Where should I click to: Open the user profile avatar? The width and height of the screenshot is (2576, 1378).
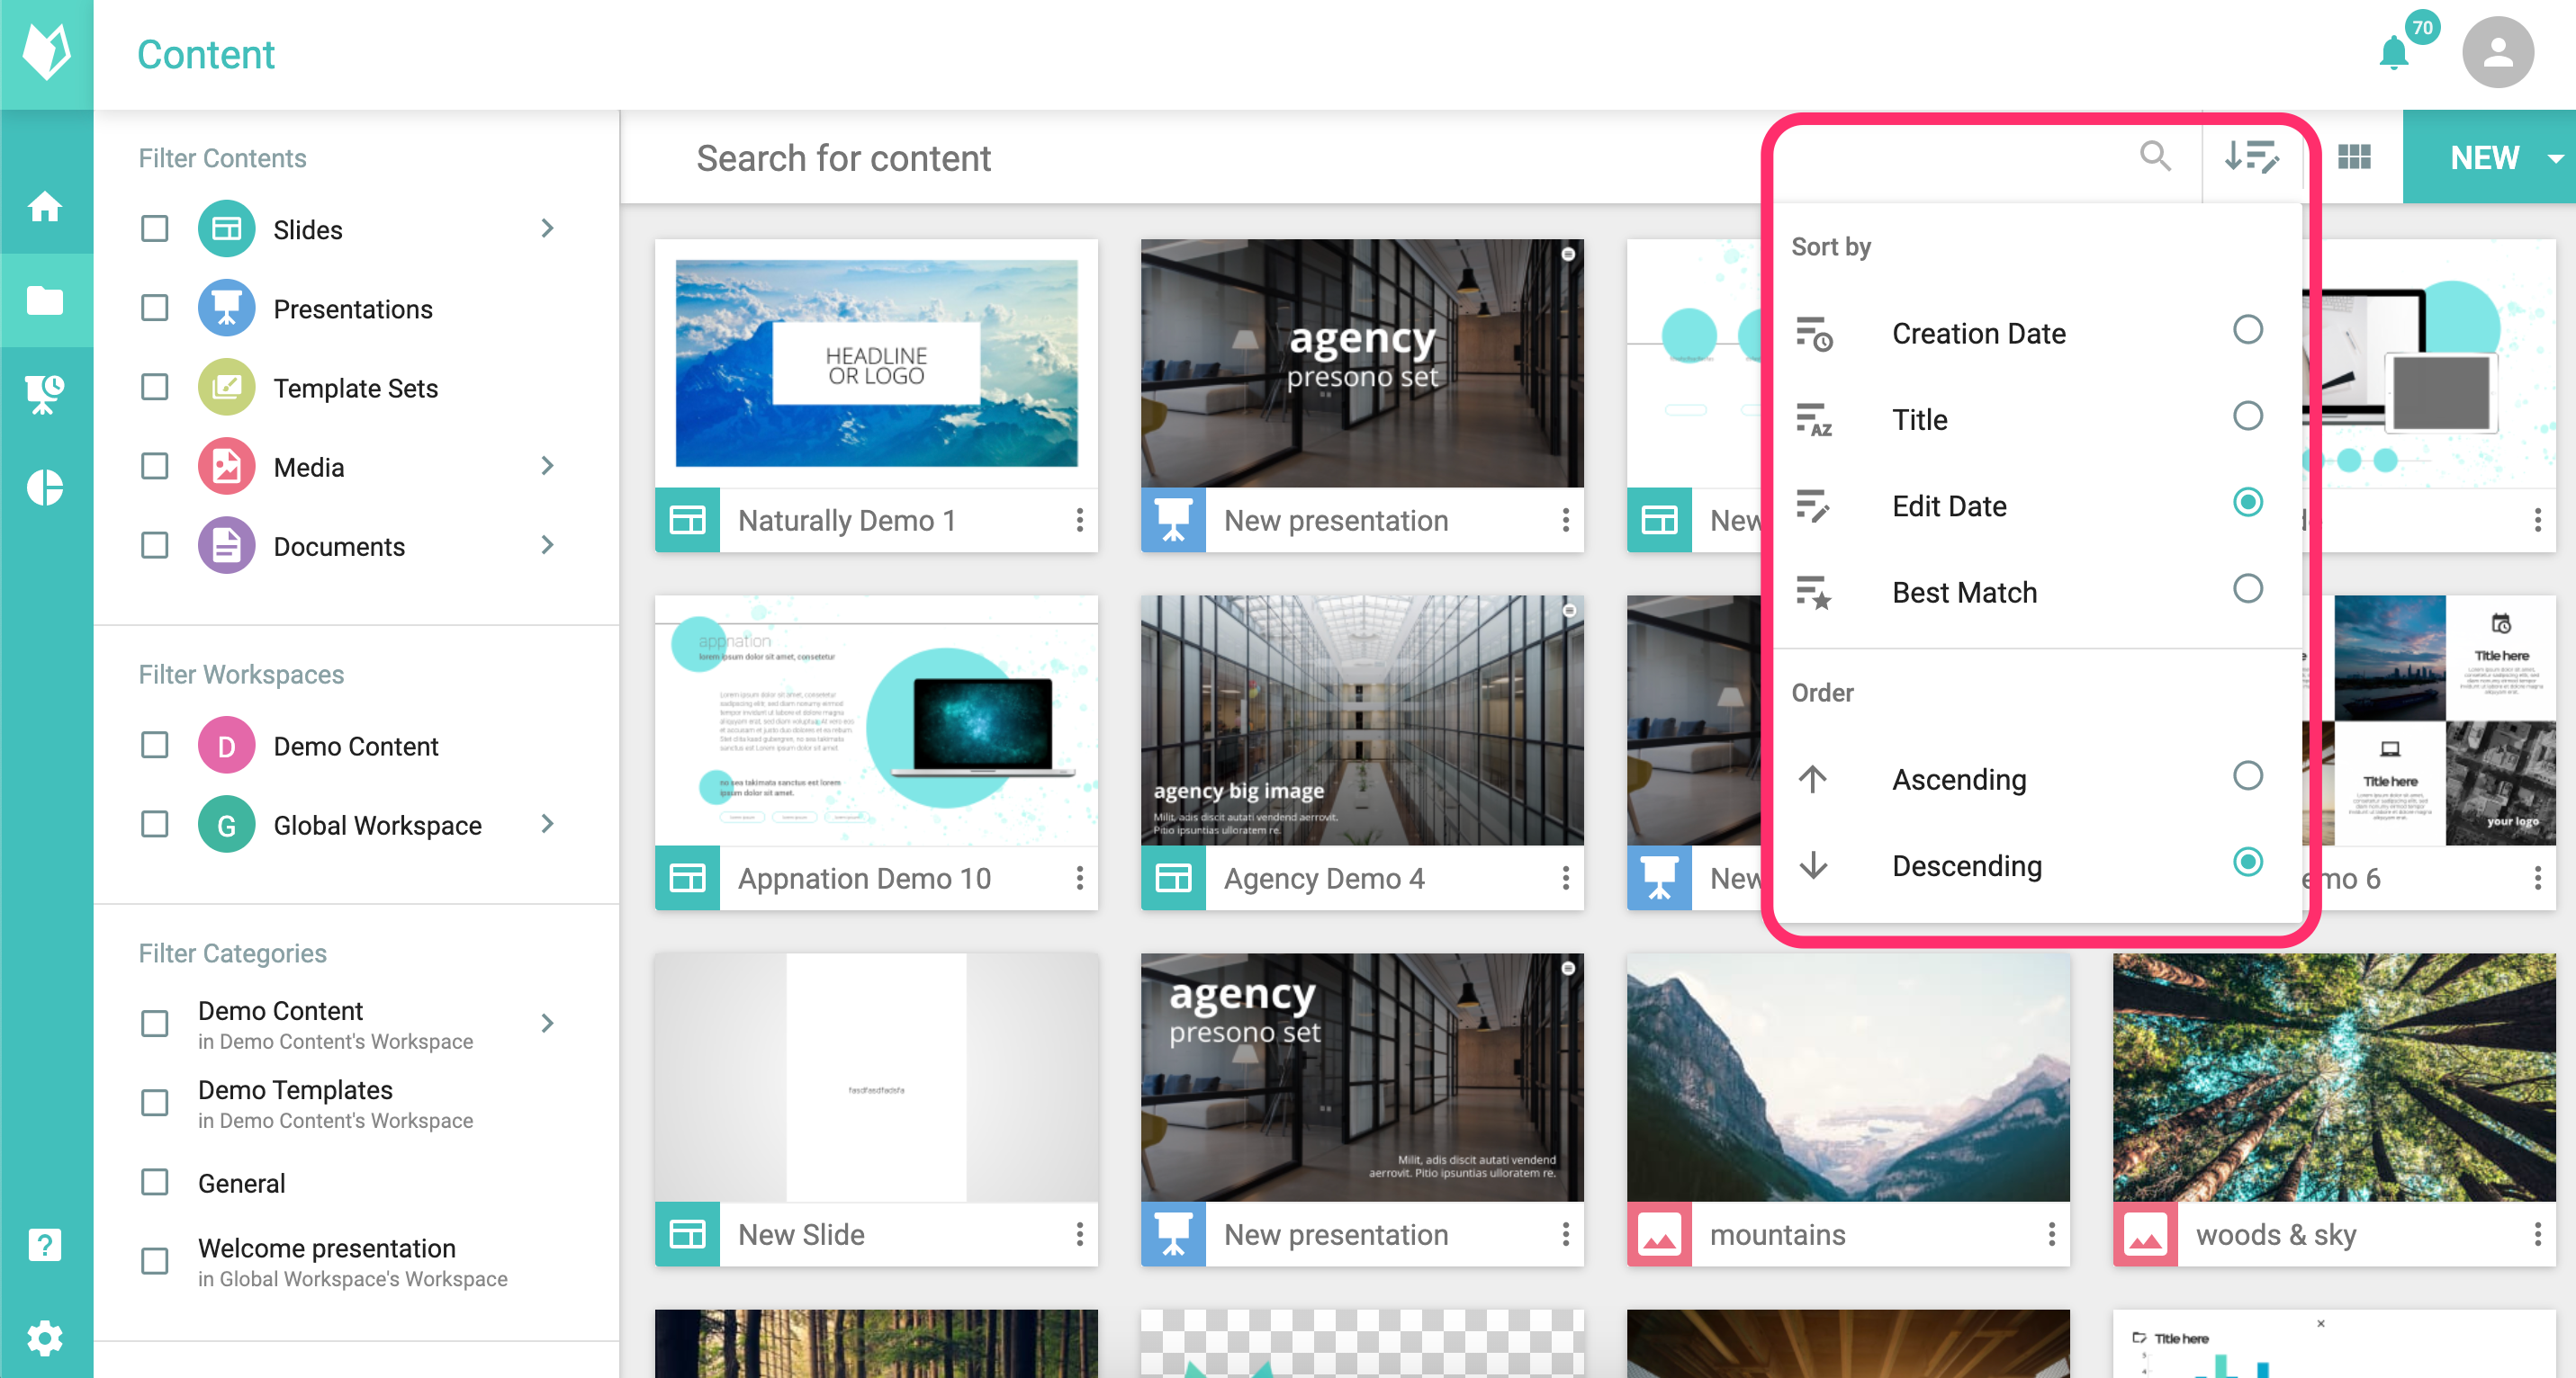click(x=2497, y=53)
